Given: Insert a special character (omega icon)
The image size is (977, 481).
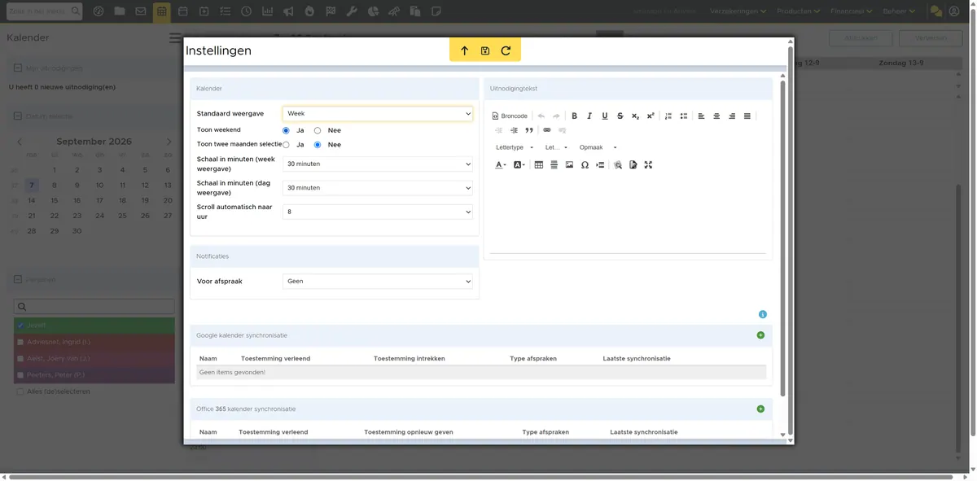Looking at the screenshot, I should pyautogui.click(x=585, y=165).
